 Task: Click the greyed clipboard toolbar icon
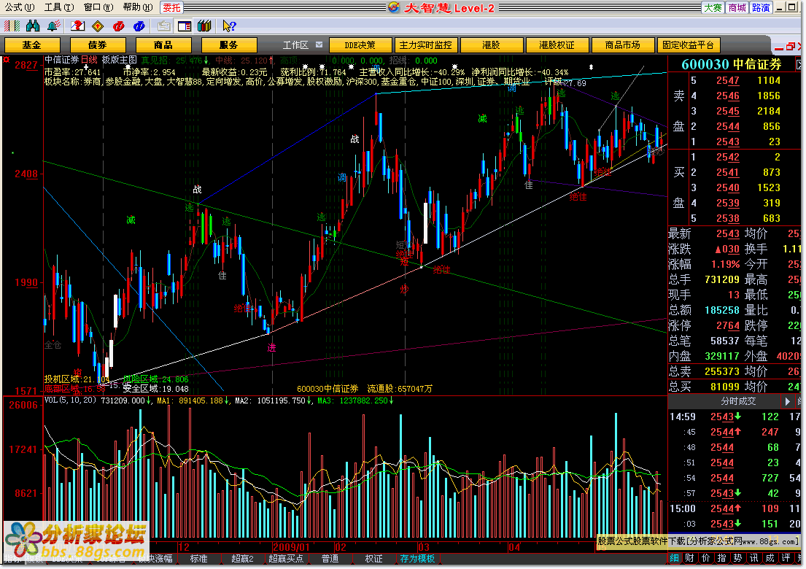(164, 26)
